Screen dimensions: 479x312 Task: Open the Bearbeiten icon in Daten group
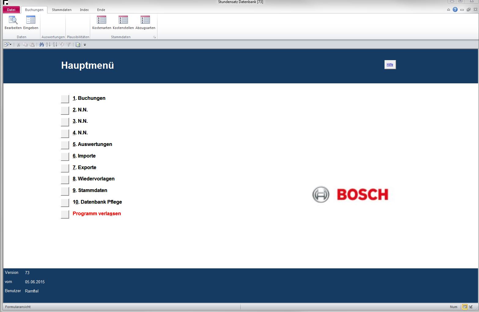13,23
